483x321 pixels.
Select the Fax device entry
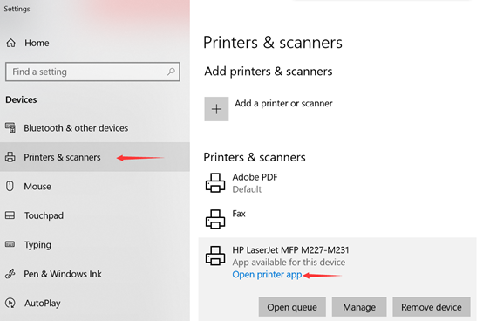click(x=337, y=219)
